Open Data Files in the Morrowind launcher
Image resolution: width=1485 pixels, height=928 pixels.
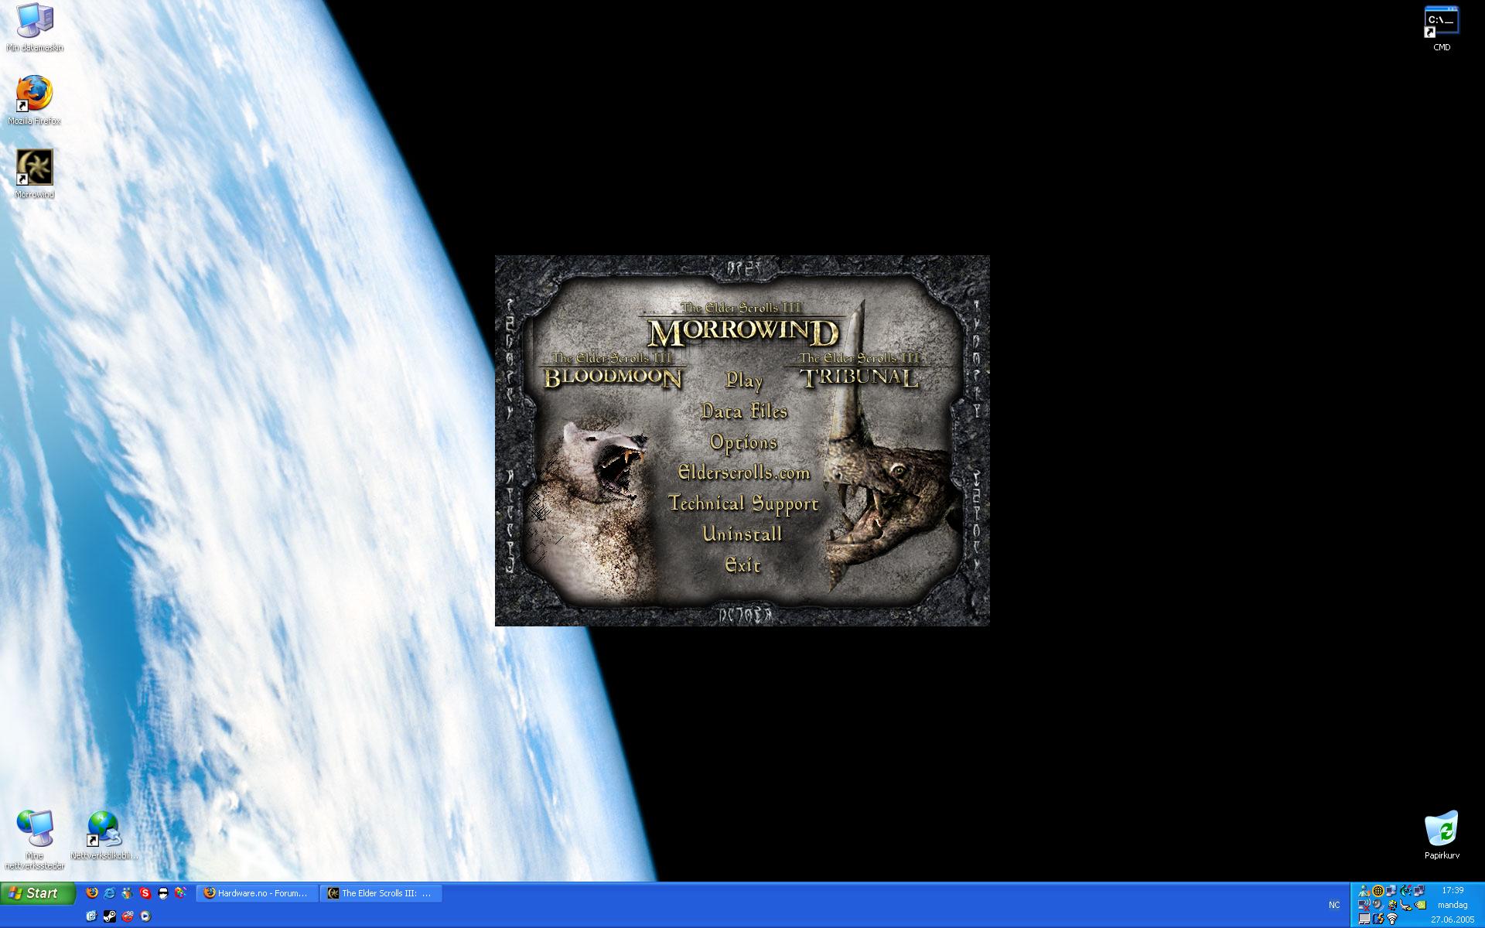(743, 411)
